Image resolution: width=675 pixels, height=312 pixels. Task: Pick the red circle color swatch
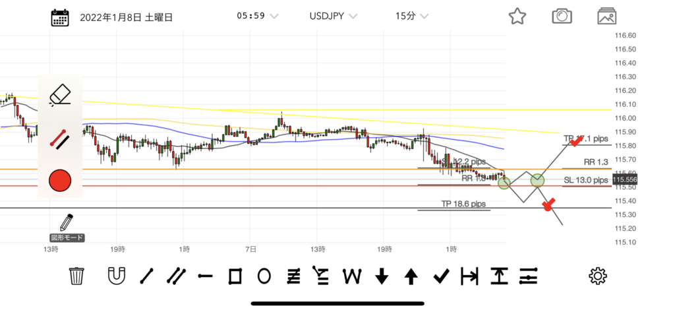[60, 179]
